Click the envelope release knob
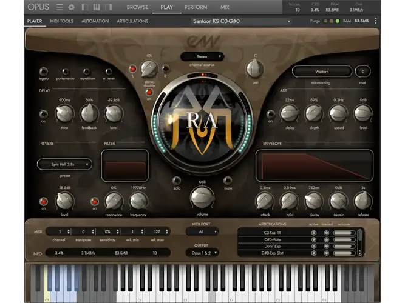Screen dimensions: 405x303 363,201
